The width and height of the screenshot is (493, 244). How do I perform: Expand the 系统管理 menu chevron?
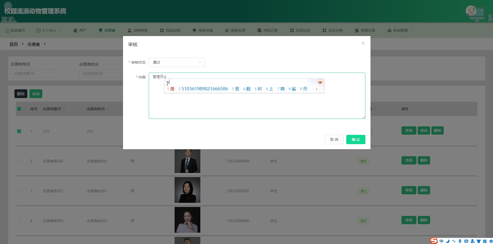[x=411, y=30]
